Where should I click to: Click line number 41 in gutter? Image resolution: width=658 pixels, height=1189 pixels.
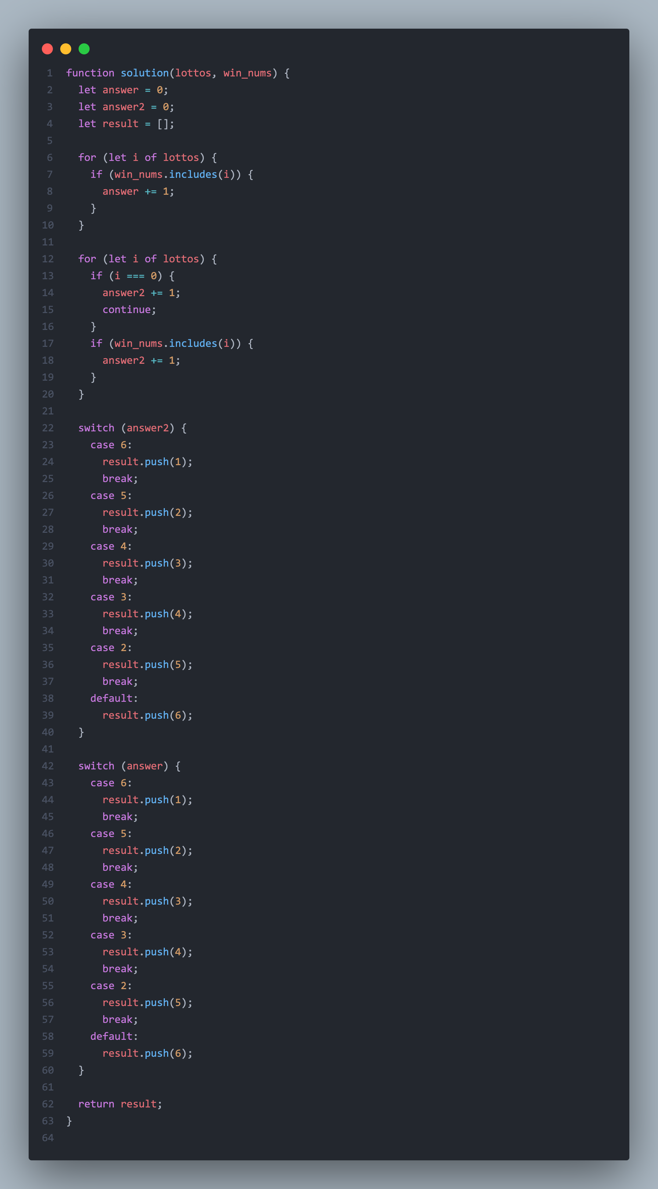tap(48, 749)
